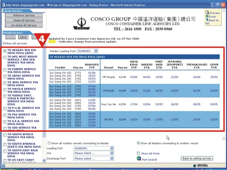Click the Load default service button
This screenshot has width=227, height=170.
tap(11, 37)
